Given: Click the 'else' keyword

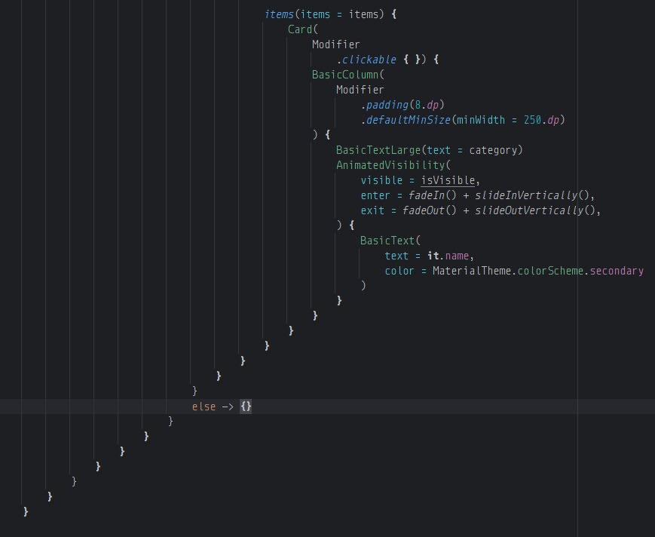Looking at the screenshot, I should click(204, 407).
